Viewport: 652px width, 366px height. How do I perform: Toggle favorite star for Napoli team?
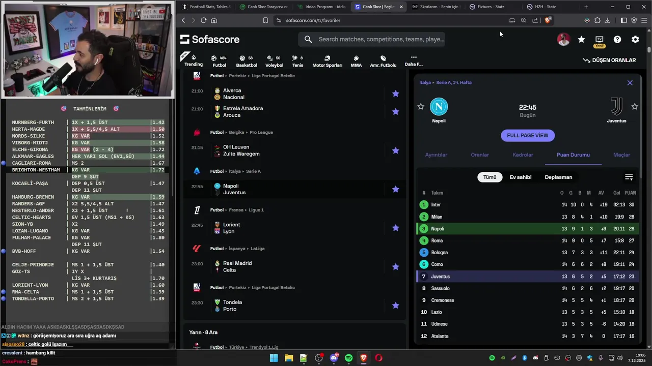pyautogui.click(x=421, y=106)
